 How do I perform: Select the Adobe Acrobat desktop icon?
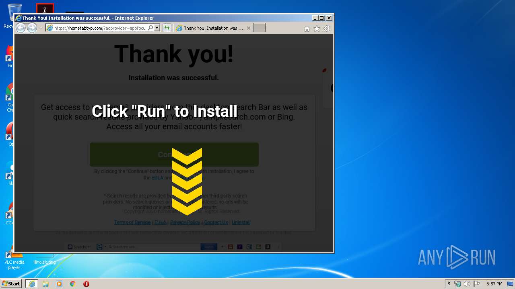point(45,8)
